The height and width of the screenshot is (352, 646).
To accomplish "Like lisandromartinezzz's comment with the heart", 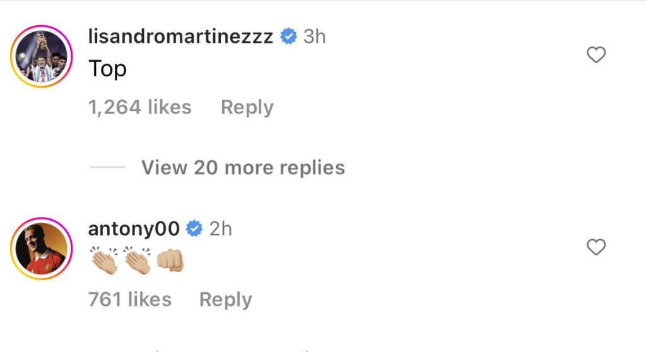I will (x=596, y=55).
